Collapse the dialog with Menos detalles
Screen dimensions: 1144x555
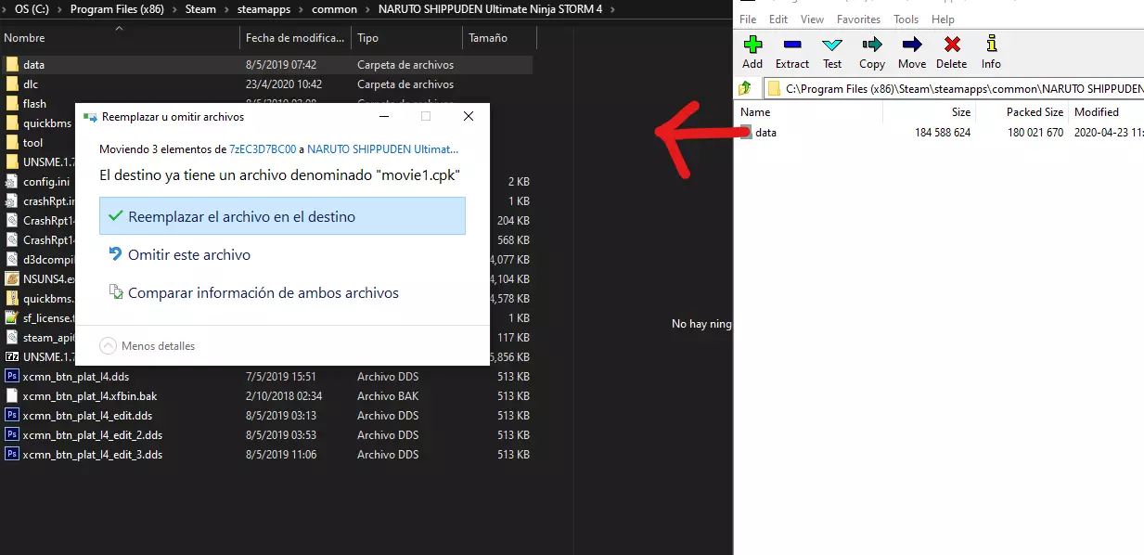coord(148,346)
